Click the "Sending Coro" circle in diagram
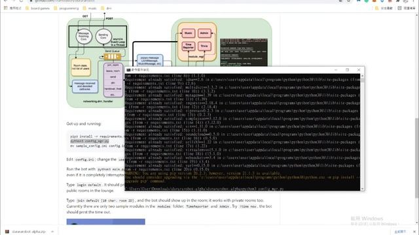 pos(103,37)
